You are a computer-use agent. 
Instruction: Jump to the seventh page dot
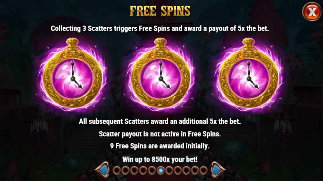tap(169, 170)
